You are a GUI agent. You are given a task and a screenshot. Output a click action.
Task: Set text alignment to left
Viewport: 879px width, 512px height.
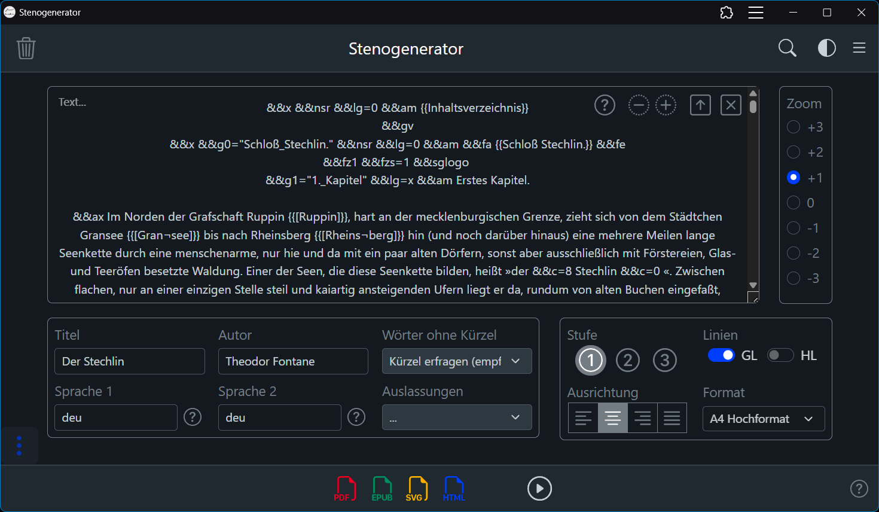click(x=583, y=417)
